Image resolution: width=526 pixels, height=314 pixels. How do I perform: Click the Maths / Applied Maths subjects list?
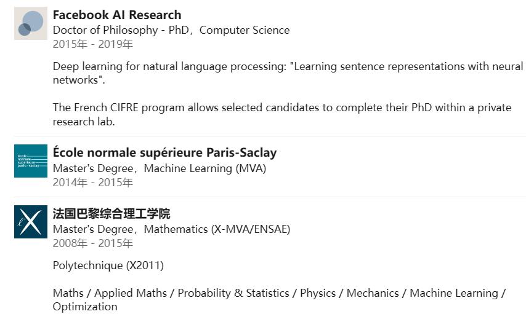click(x=279, y=300)
